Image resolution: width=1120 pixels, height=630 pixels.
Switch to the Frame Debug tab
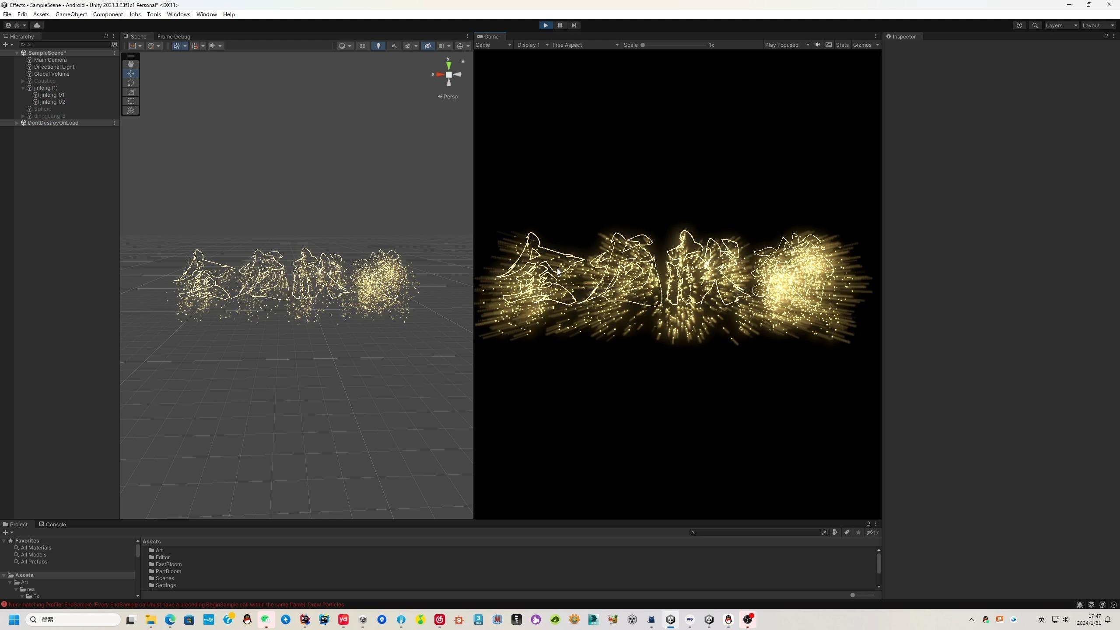click(x=174, y=37)
